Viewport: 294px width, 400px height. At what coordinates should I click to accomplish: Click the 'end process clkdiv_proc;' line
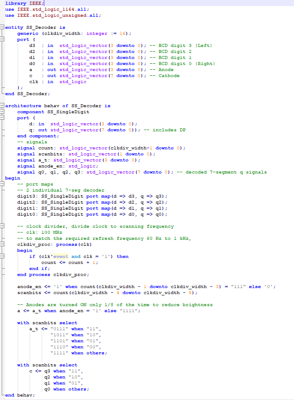53,275
